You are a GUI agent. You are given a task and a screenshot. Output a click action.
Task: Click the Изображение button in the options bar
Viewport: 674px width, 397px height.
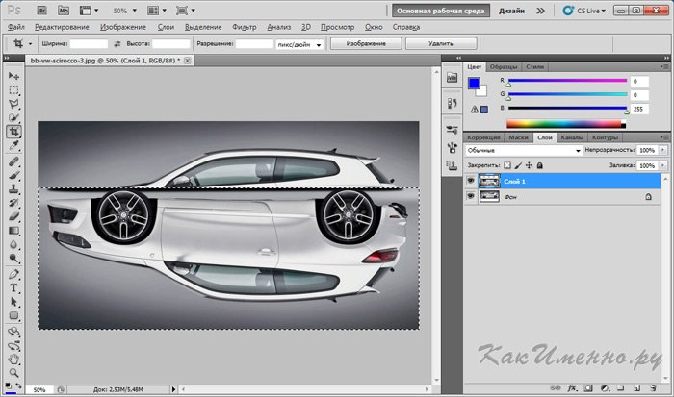tap(366, 44)
